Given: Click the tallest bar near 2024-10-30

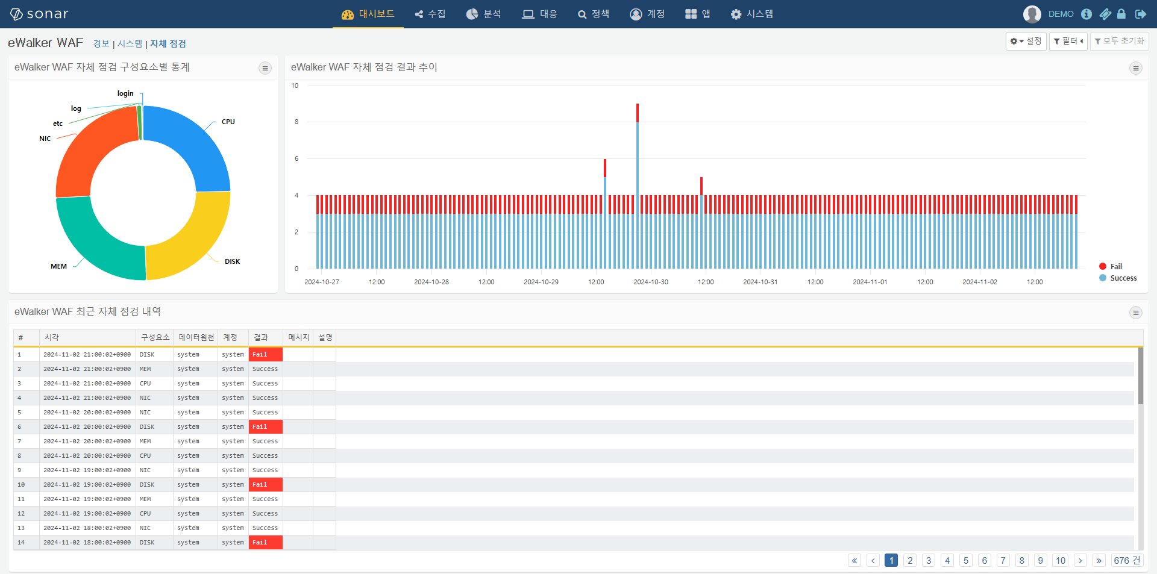Looking at the screenshot, I should (x=638, y=186).
